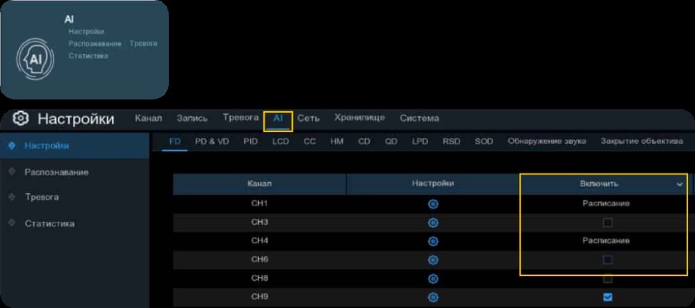Open CH9 settings gear icon
Viewport: 695px width, 308px height.
[x=433, y=297]
